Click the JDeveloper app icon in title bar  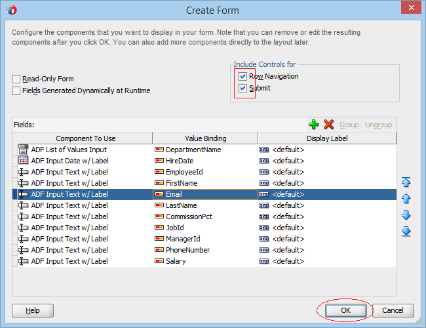(12, 10)
